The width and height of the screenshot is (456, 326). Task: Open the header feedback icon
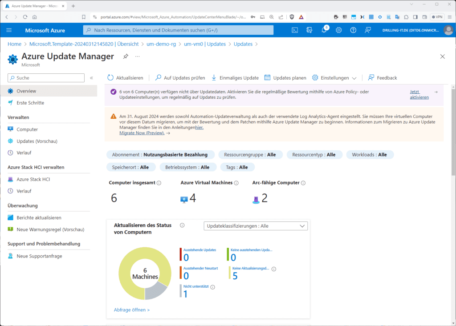click(x=367, y=30)
